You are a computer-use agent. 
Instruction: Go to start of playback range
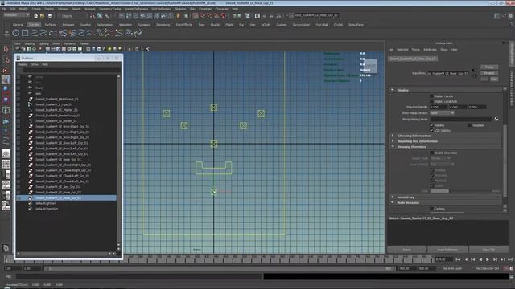point(458,259)
